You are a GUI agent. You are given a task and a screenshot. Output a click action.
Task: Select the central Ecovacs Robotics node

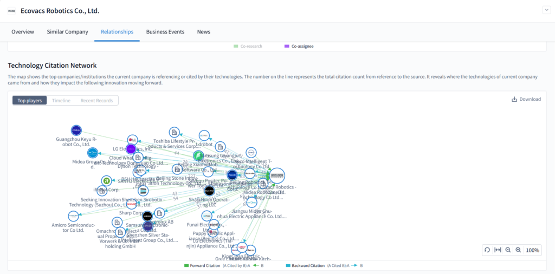click(276, 175)
